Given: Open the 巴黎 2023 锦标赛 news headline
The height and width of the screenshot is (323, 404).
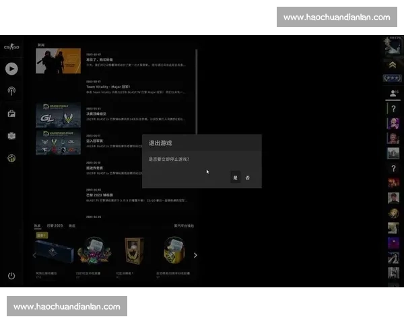Looking at the screenshot, I should point(100,195).
